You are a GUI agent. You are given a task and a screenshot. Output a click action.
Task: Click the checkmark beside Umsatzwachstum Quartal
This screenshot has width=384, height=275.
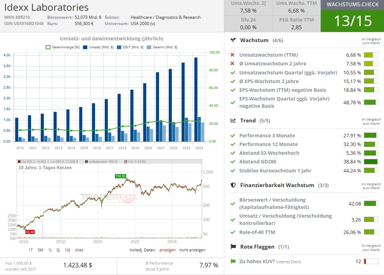click(x=233, y=72)
